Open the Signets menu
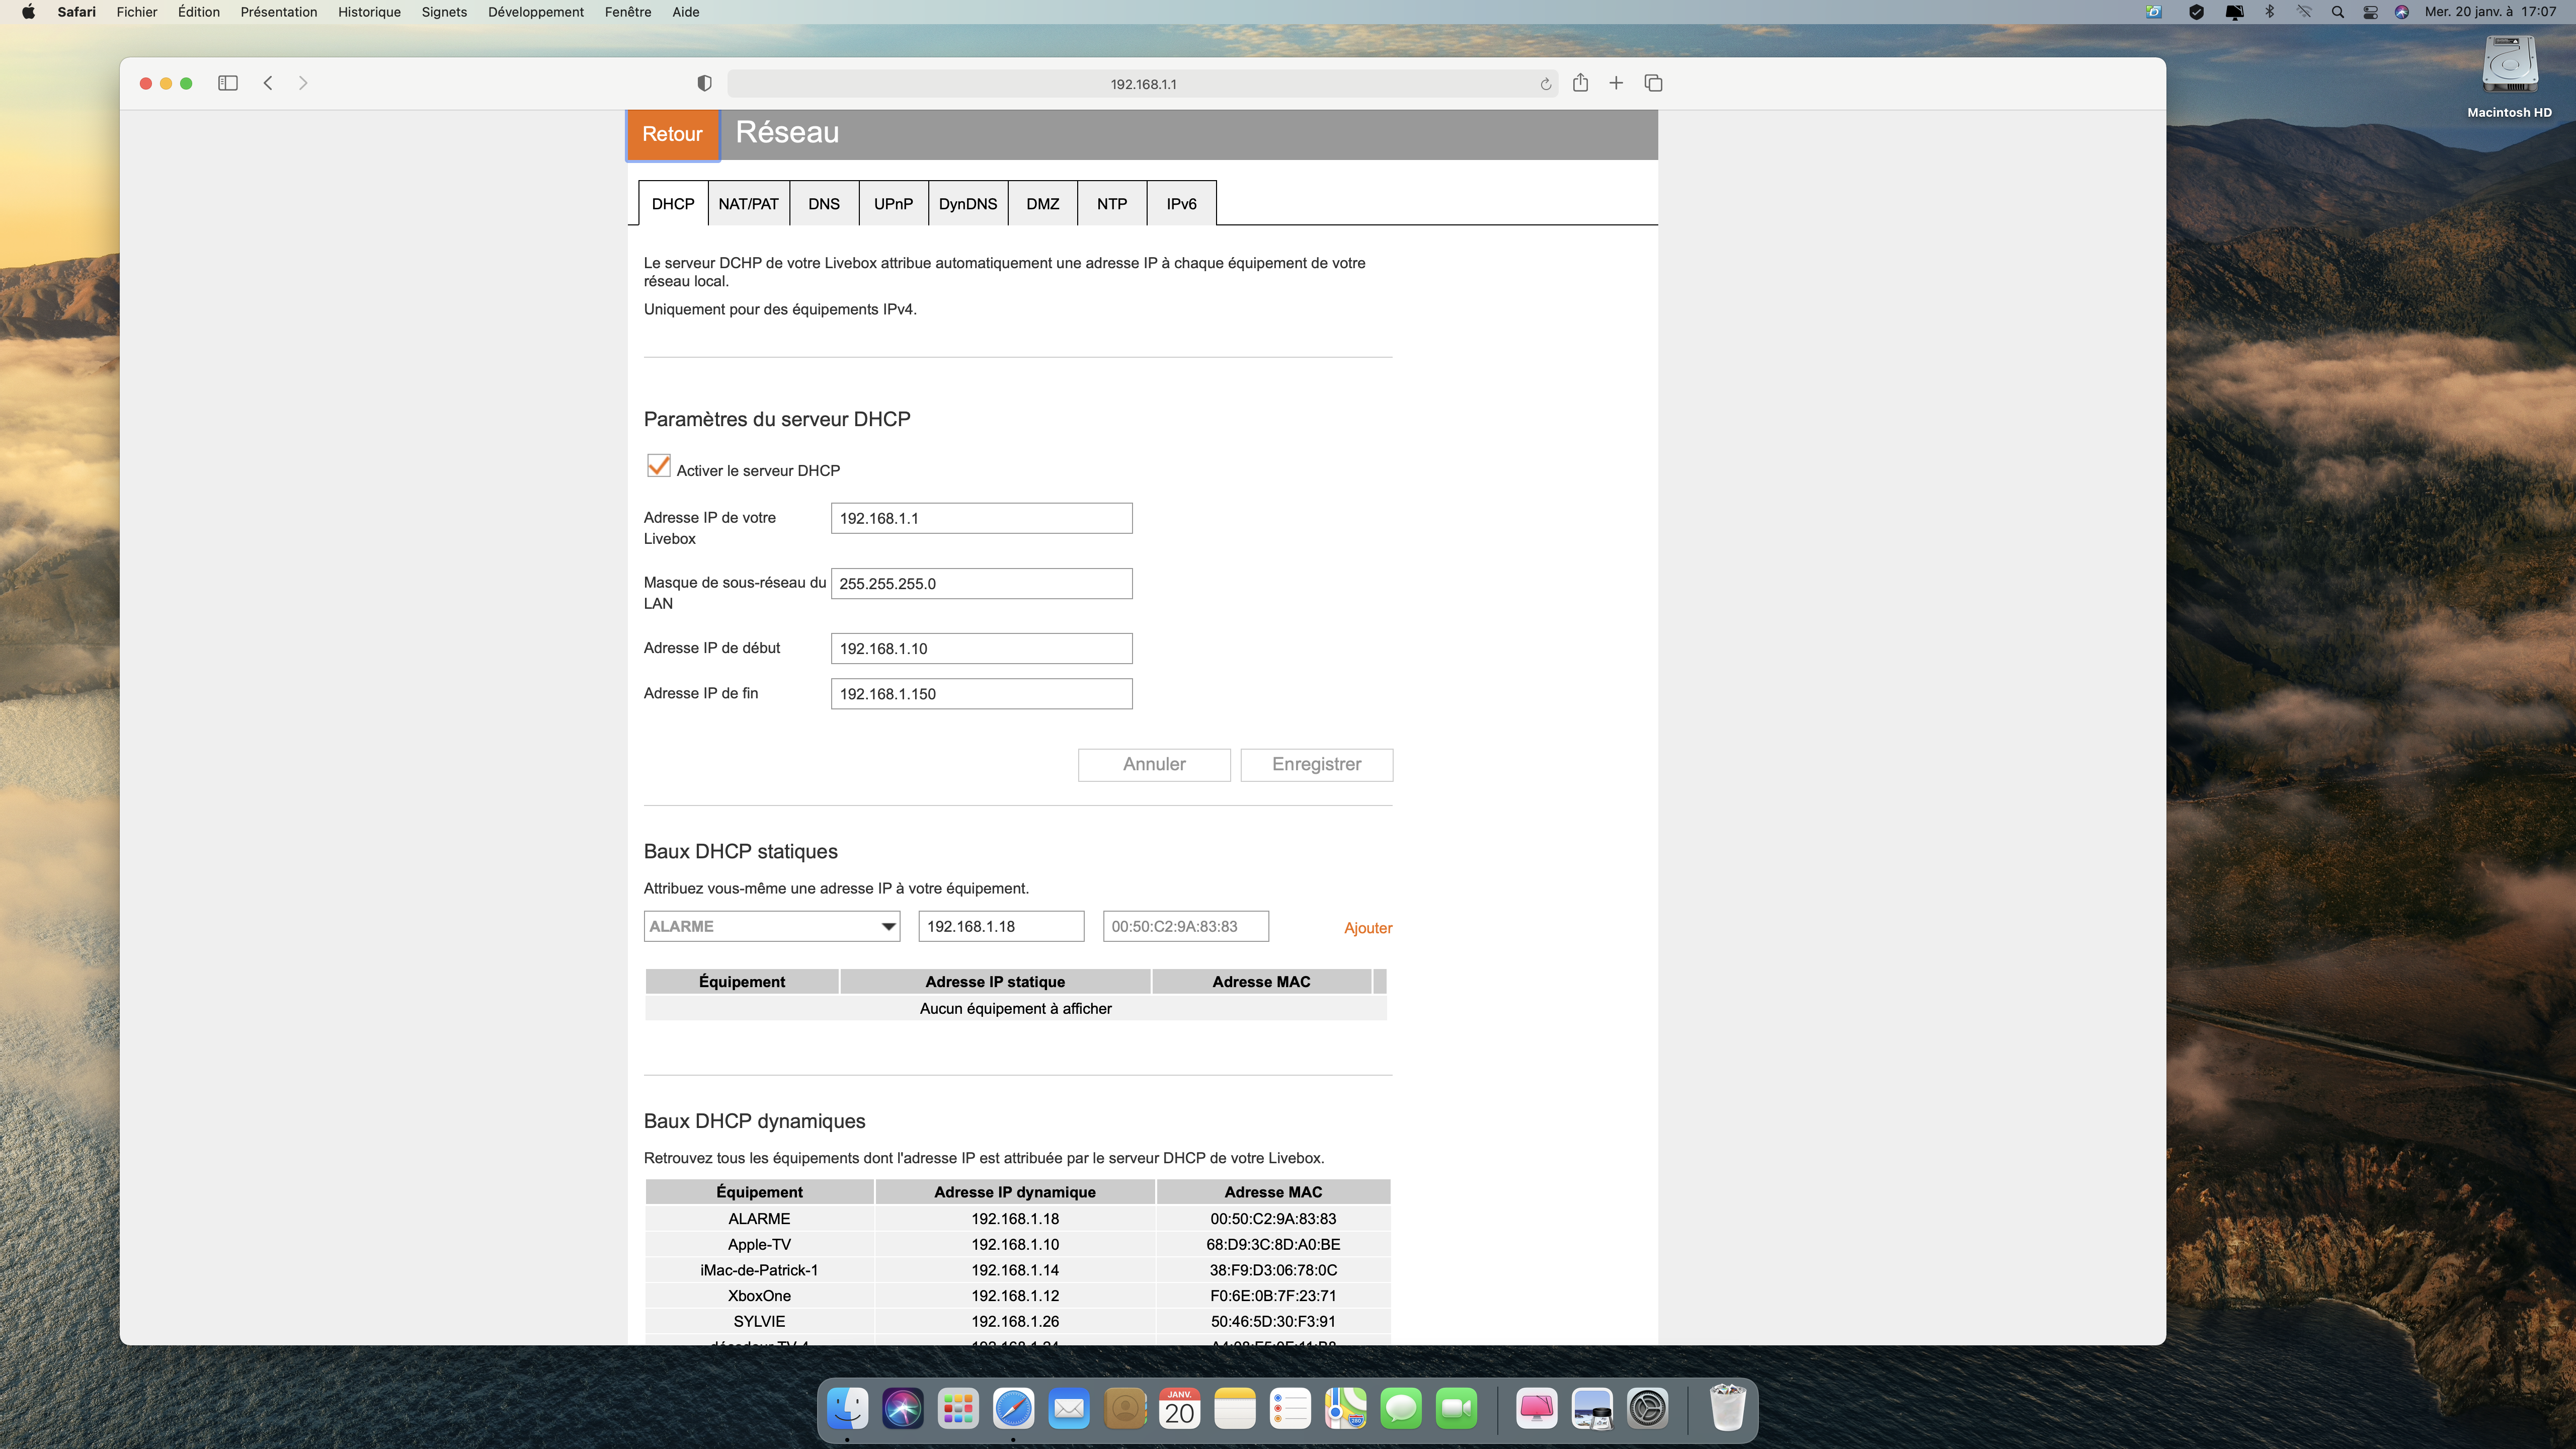Viewport: 2576px width, 1449px height. point(444,12)
